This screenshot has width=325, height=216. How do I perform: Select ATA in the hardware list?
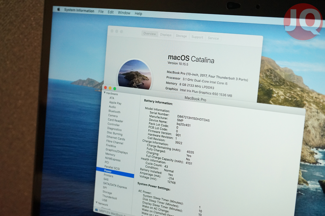(x=112, y=98)
